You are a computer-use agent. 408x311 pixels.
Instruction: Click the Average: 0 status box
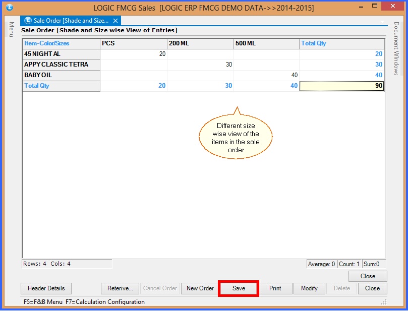click(321, 264)
